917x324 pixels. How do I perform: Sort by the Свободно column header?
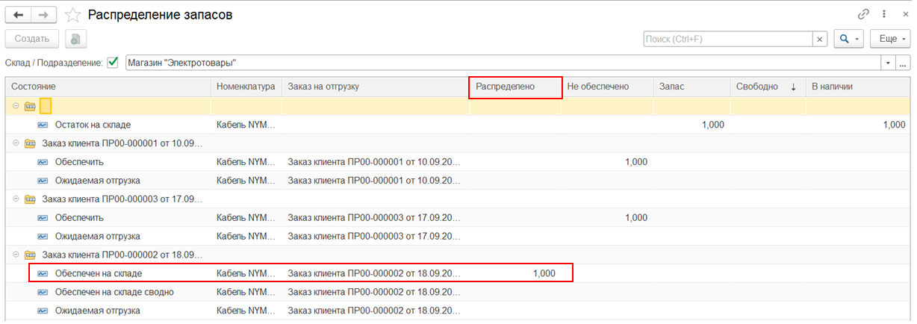(x=768, y=87)
